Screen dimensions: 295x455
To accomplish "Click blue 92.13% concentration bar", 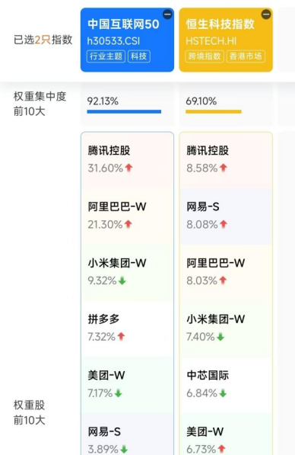I will pos(124,111).
